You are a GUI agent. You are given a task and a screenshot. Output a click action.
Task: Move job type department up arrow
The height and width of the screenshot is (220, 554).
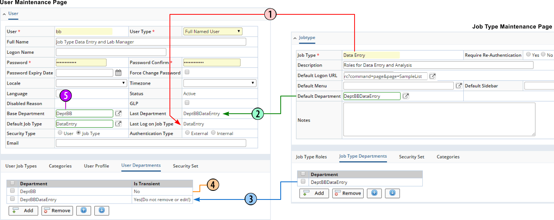[374, 193]
